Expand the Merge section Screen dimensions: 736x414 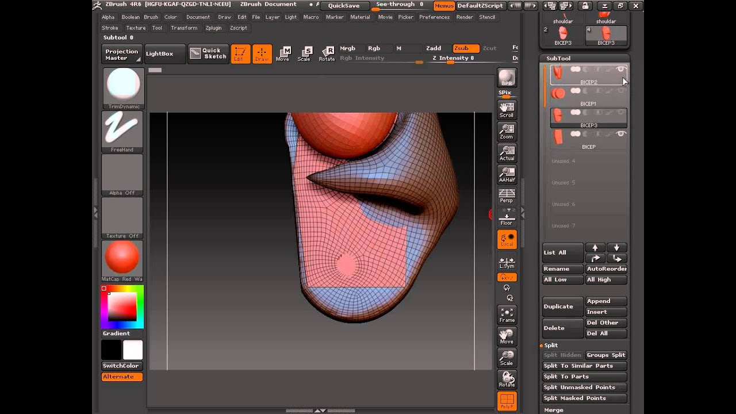pyautogui.click(x=554, y=410)
